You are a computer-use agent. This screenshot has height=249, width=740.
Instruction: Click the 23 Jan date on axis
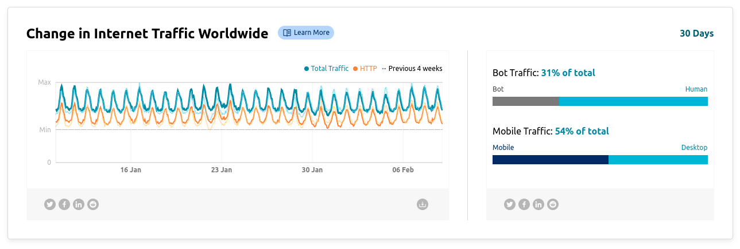[x=222, y=170]
